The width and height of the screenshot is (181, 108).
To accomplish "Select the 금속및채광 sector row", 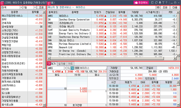I will [22, 27].
